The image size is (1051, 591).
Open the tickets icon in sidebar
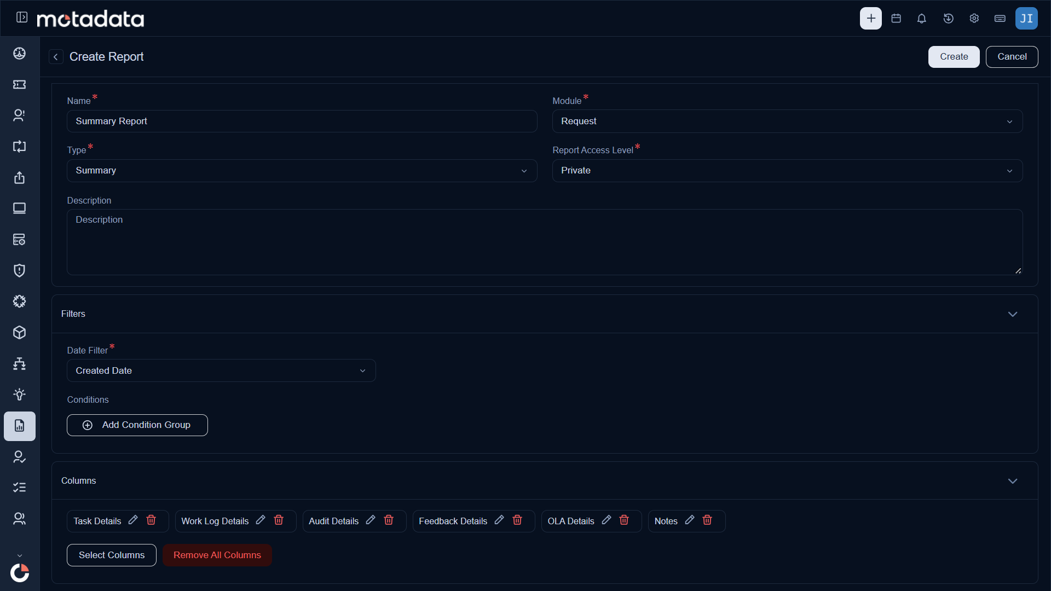[20, 84]
